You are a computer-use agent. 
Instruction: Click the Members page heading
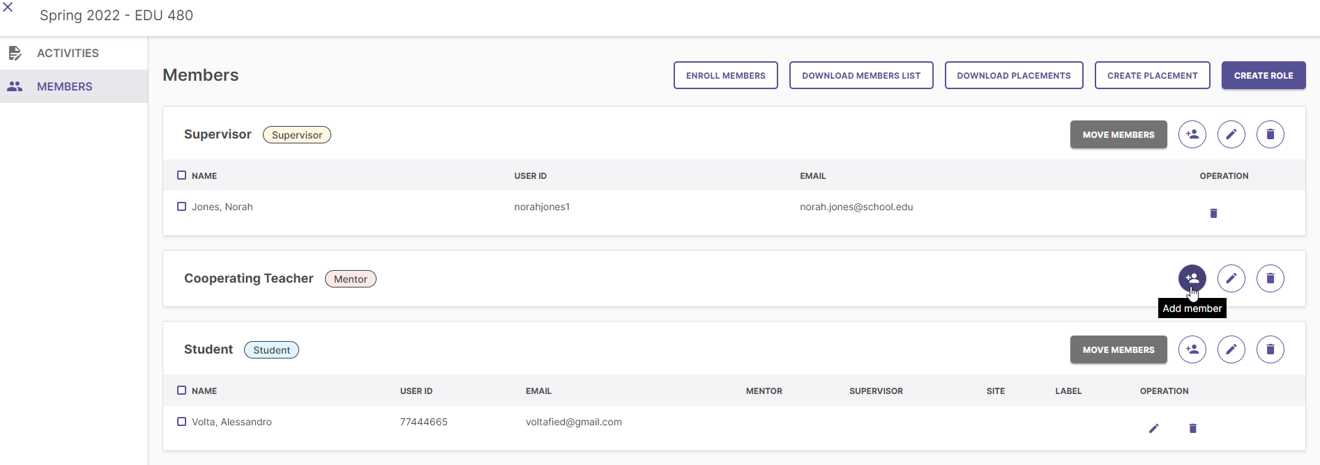click(201, 75)
